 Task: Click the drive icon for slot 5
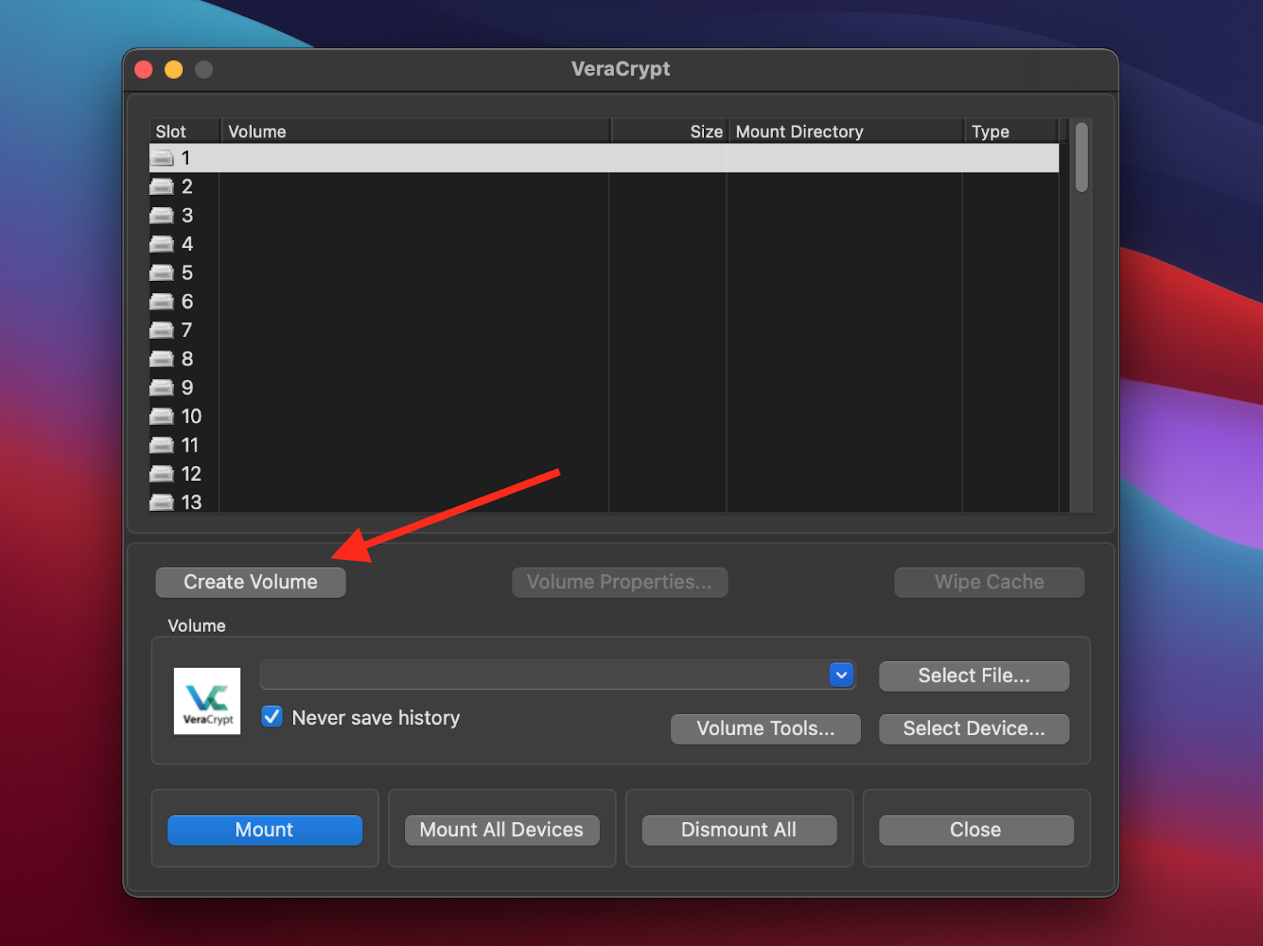[162, 273]
